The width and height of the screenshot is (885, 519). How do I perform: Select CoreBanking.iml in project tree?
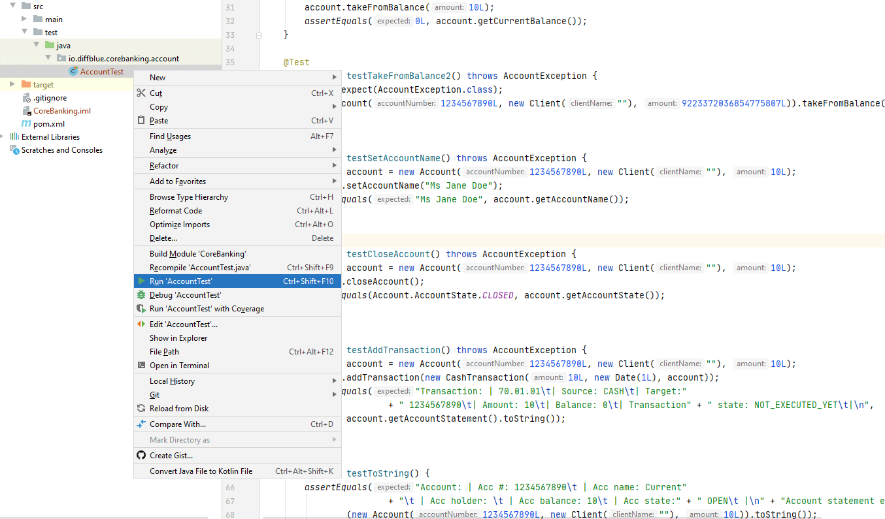pos(62,111)
